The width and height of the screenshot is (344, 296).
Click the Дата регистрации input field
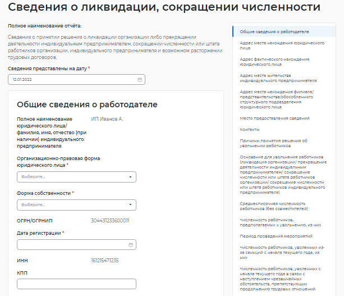(76, 245)
